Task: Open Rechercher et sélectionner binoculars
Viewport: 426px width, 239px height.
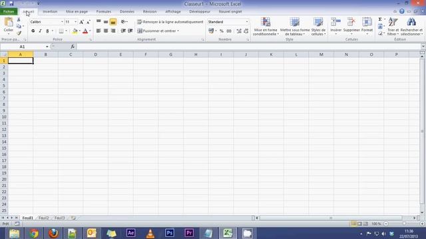Action: 411,27
